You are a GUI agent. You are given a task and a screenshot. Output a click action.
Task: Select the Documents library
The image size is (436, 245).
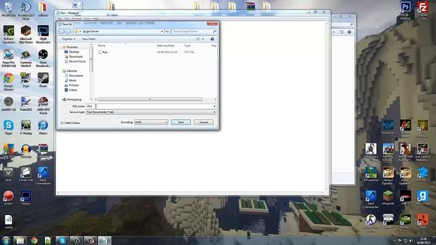(x=76, y=76)
